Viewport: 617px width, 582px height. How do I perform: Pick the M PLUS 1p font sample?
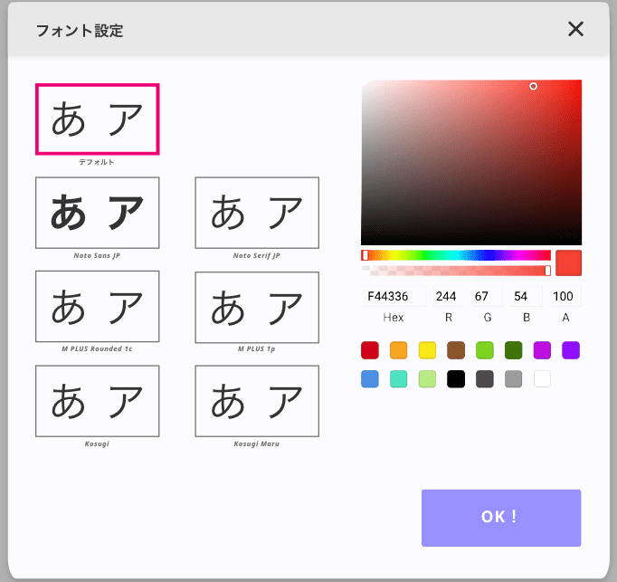[257, 307]
